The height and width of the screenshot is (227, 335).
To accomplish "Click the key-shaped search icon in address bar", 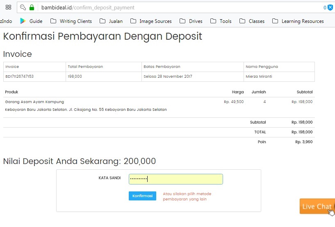I will click(x=23, y=7).
